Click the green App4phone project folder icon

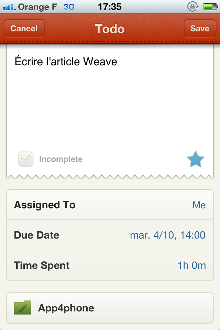22,308
